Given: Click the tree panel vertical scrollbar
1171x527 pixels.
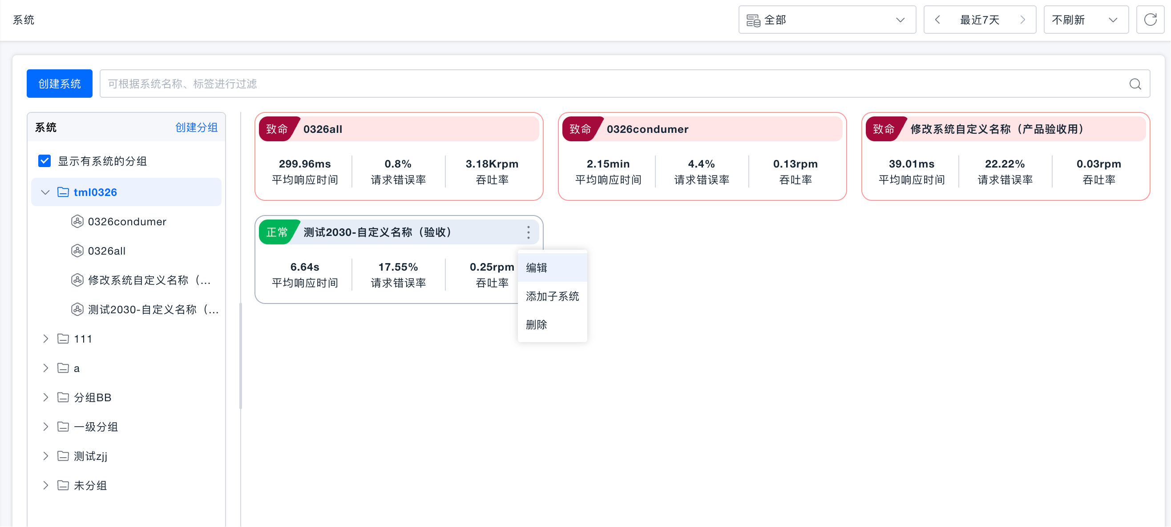Looking at the screenshot, I should pyautogui.click(x=240, y=356).
